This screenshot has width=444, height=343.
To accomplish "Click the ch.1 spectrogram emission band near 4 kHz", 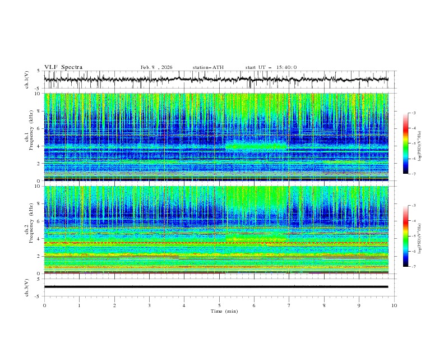I will [x=256, y=146].
